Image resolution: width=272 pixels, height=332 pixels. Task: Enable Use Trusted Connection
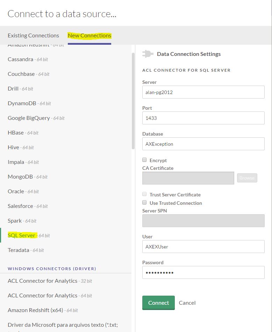coord(144,203)
